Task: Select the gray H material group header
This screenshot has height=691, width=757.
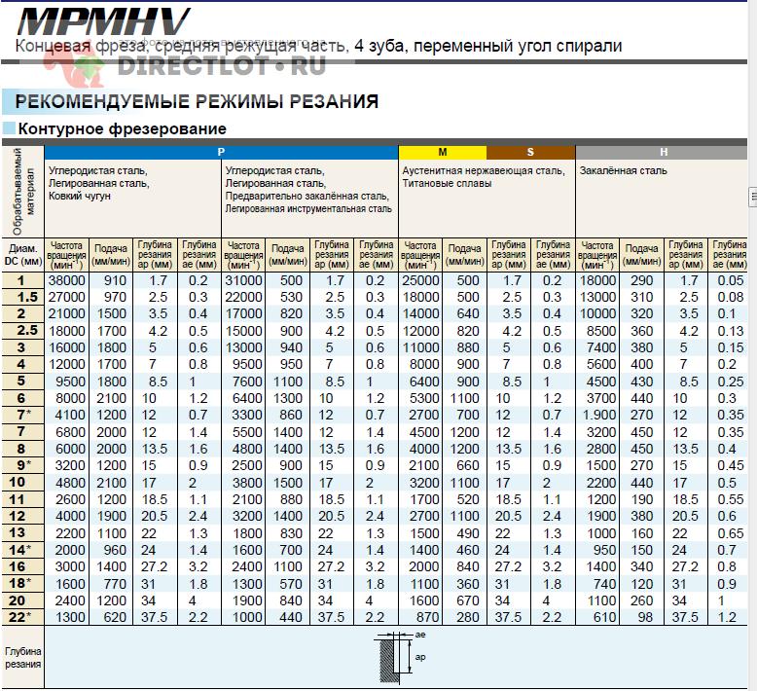Action: point(663,152)
